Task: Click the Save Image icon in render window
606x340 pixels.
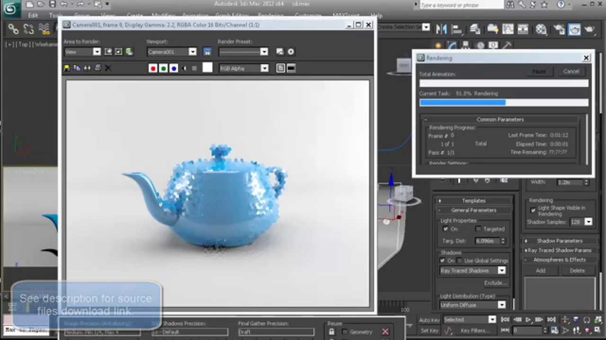Action: tap(67, 68)
